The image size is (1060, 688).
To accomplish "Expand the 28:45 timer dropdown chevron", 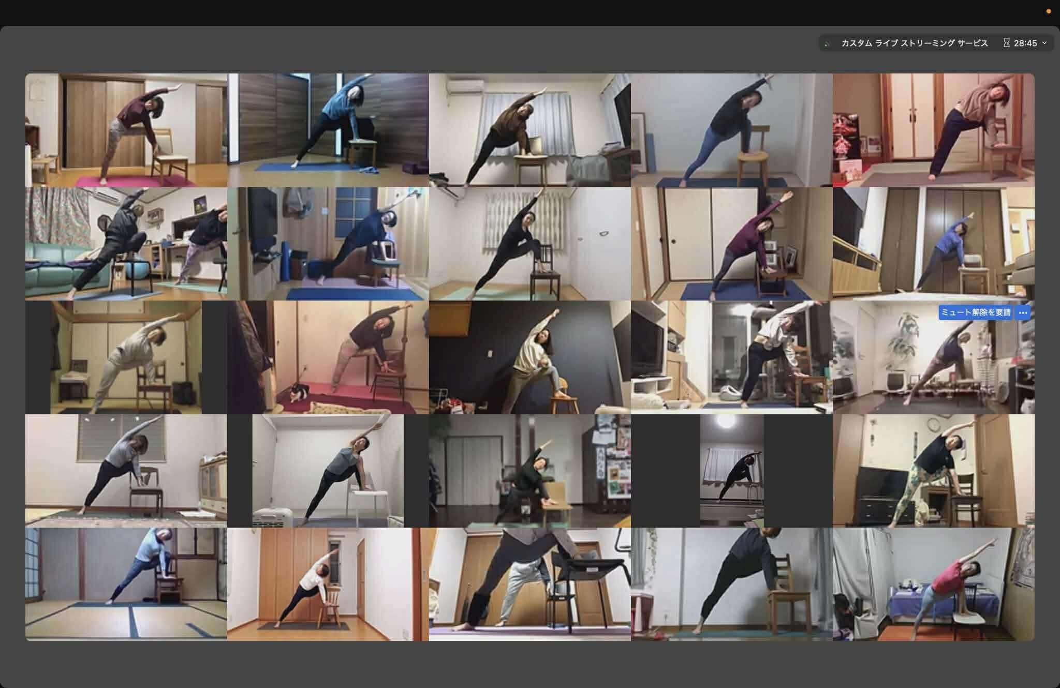I will pos(1044,43).
